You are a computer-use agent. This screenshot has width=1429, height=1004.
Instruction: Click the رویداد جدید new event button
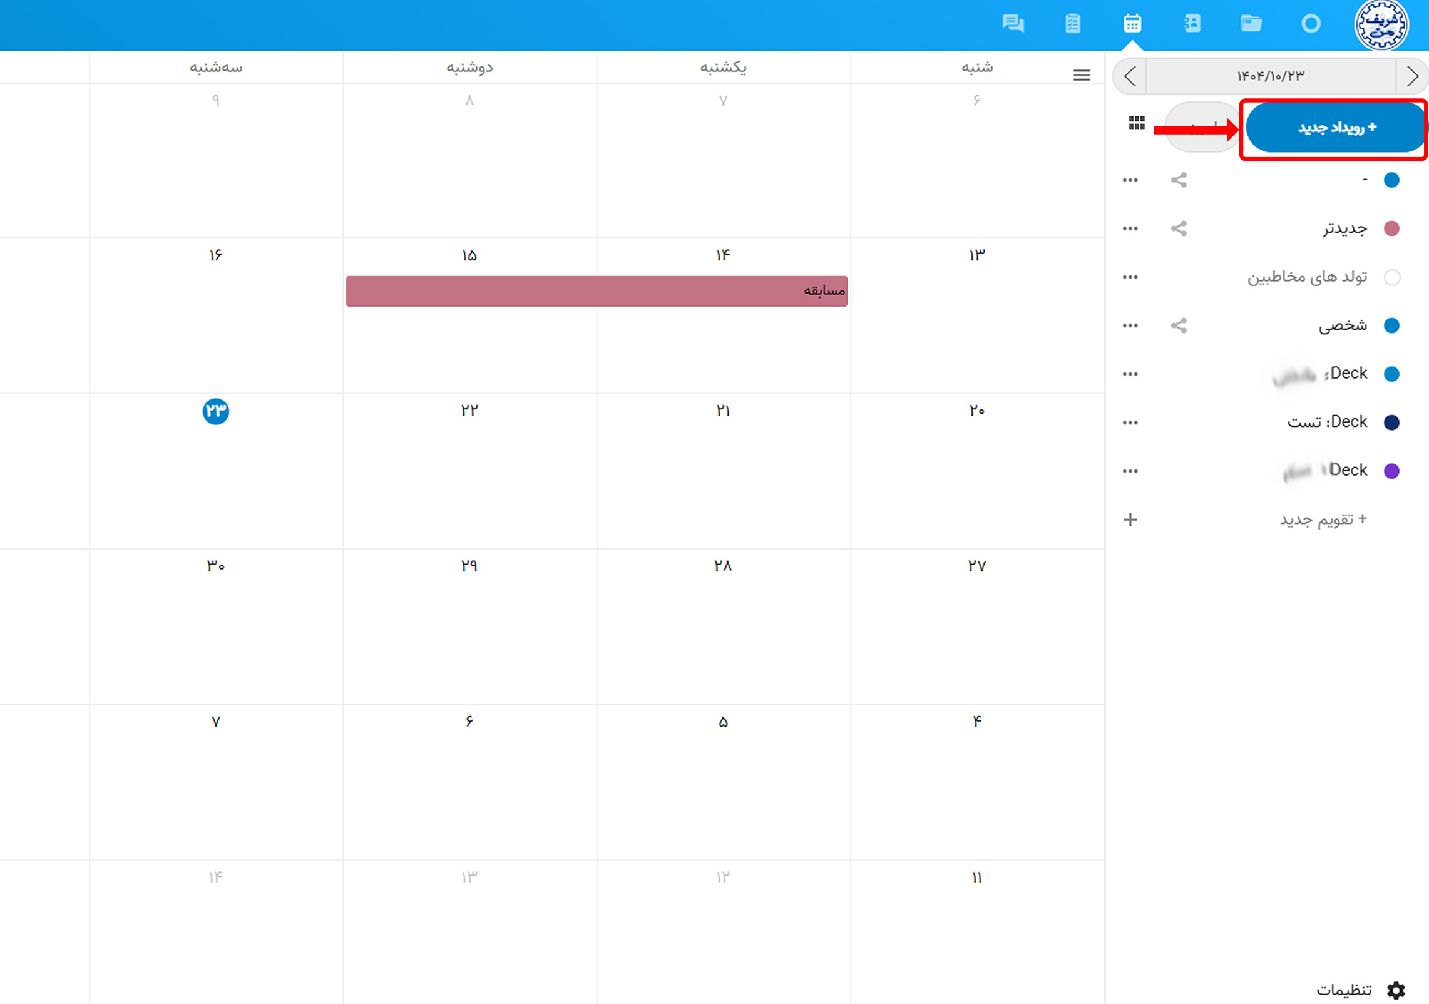[1336, 128]
